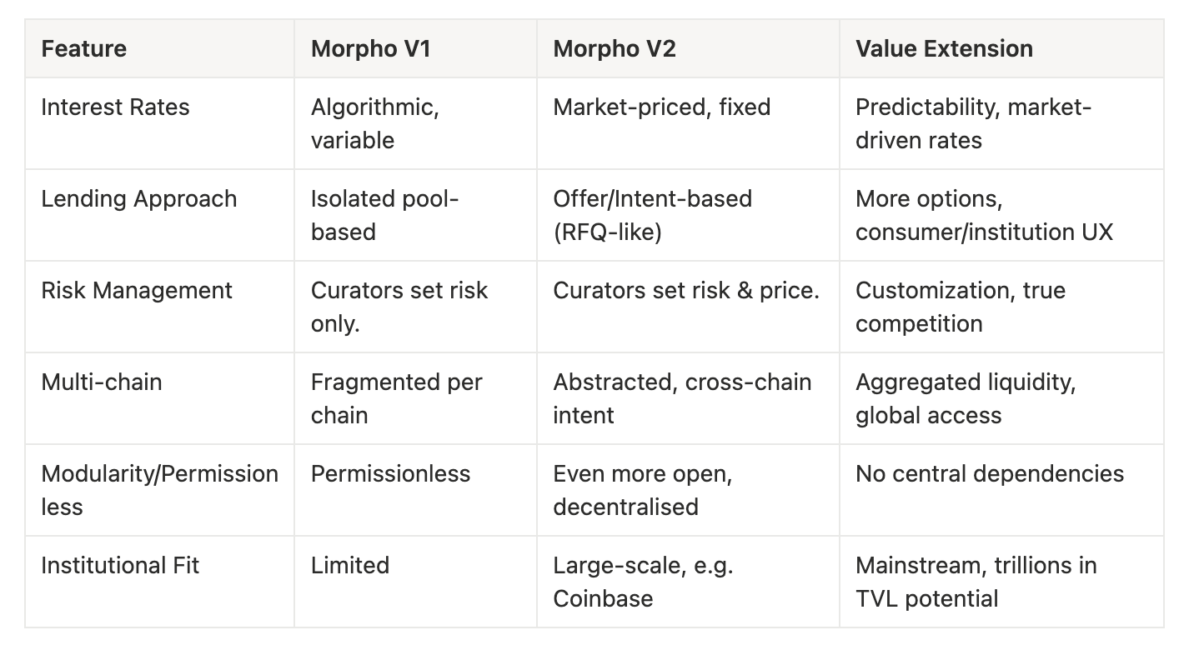Select the Risk Management row label
This screenshot has width=1184, height=655.
pos(137,290)
